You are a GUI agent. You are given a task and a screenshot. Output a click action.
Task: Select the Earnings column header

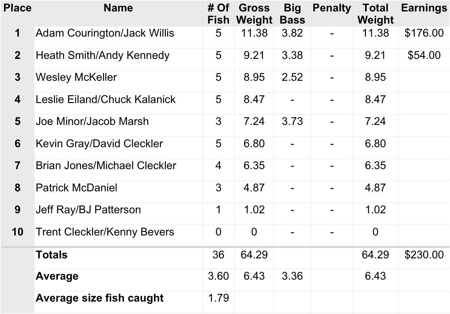[424, 8]
